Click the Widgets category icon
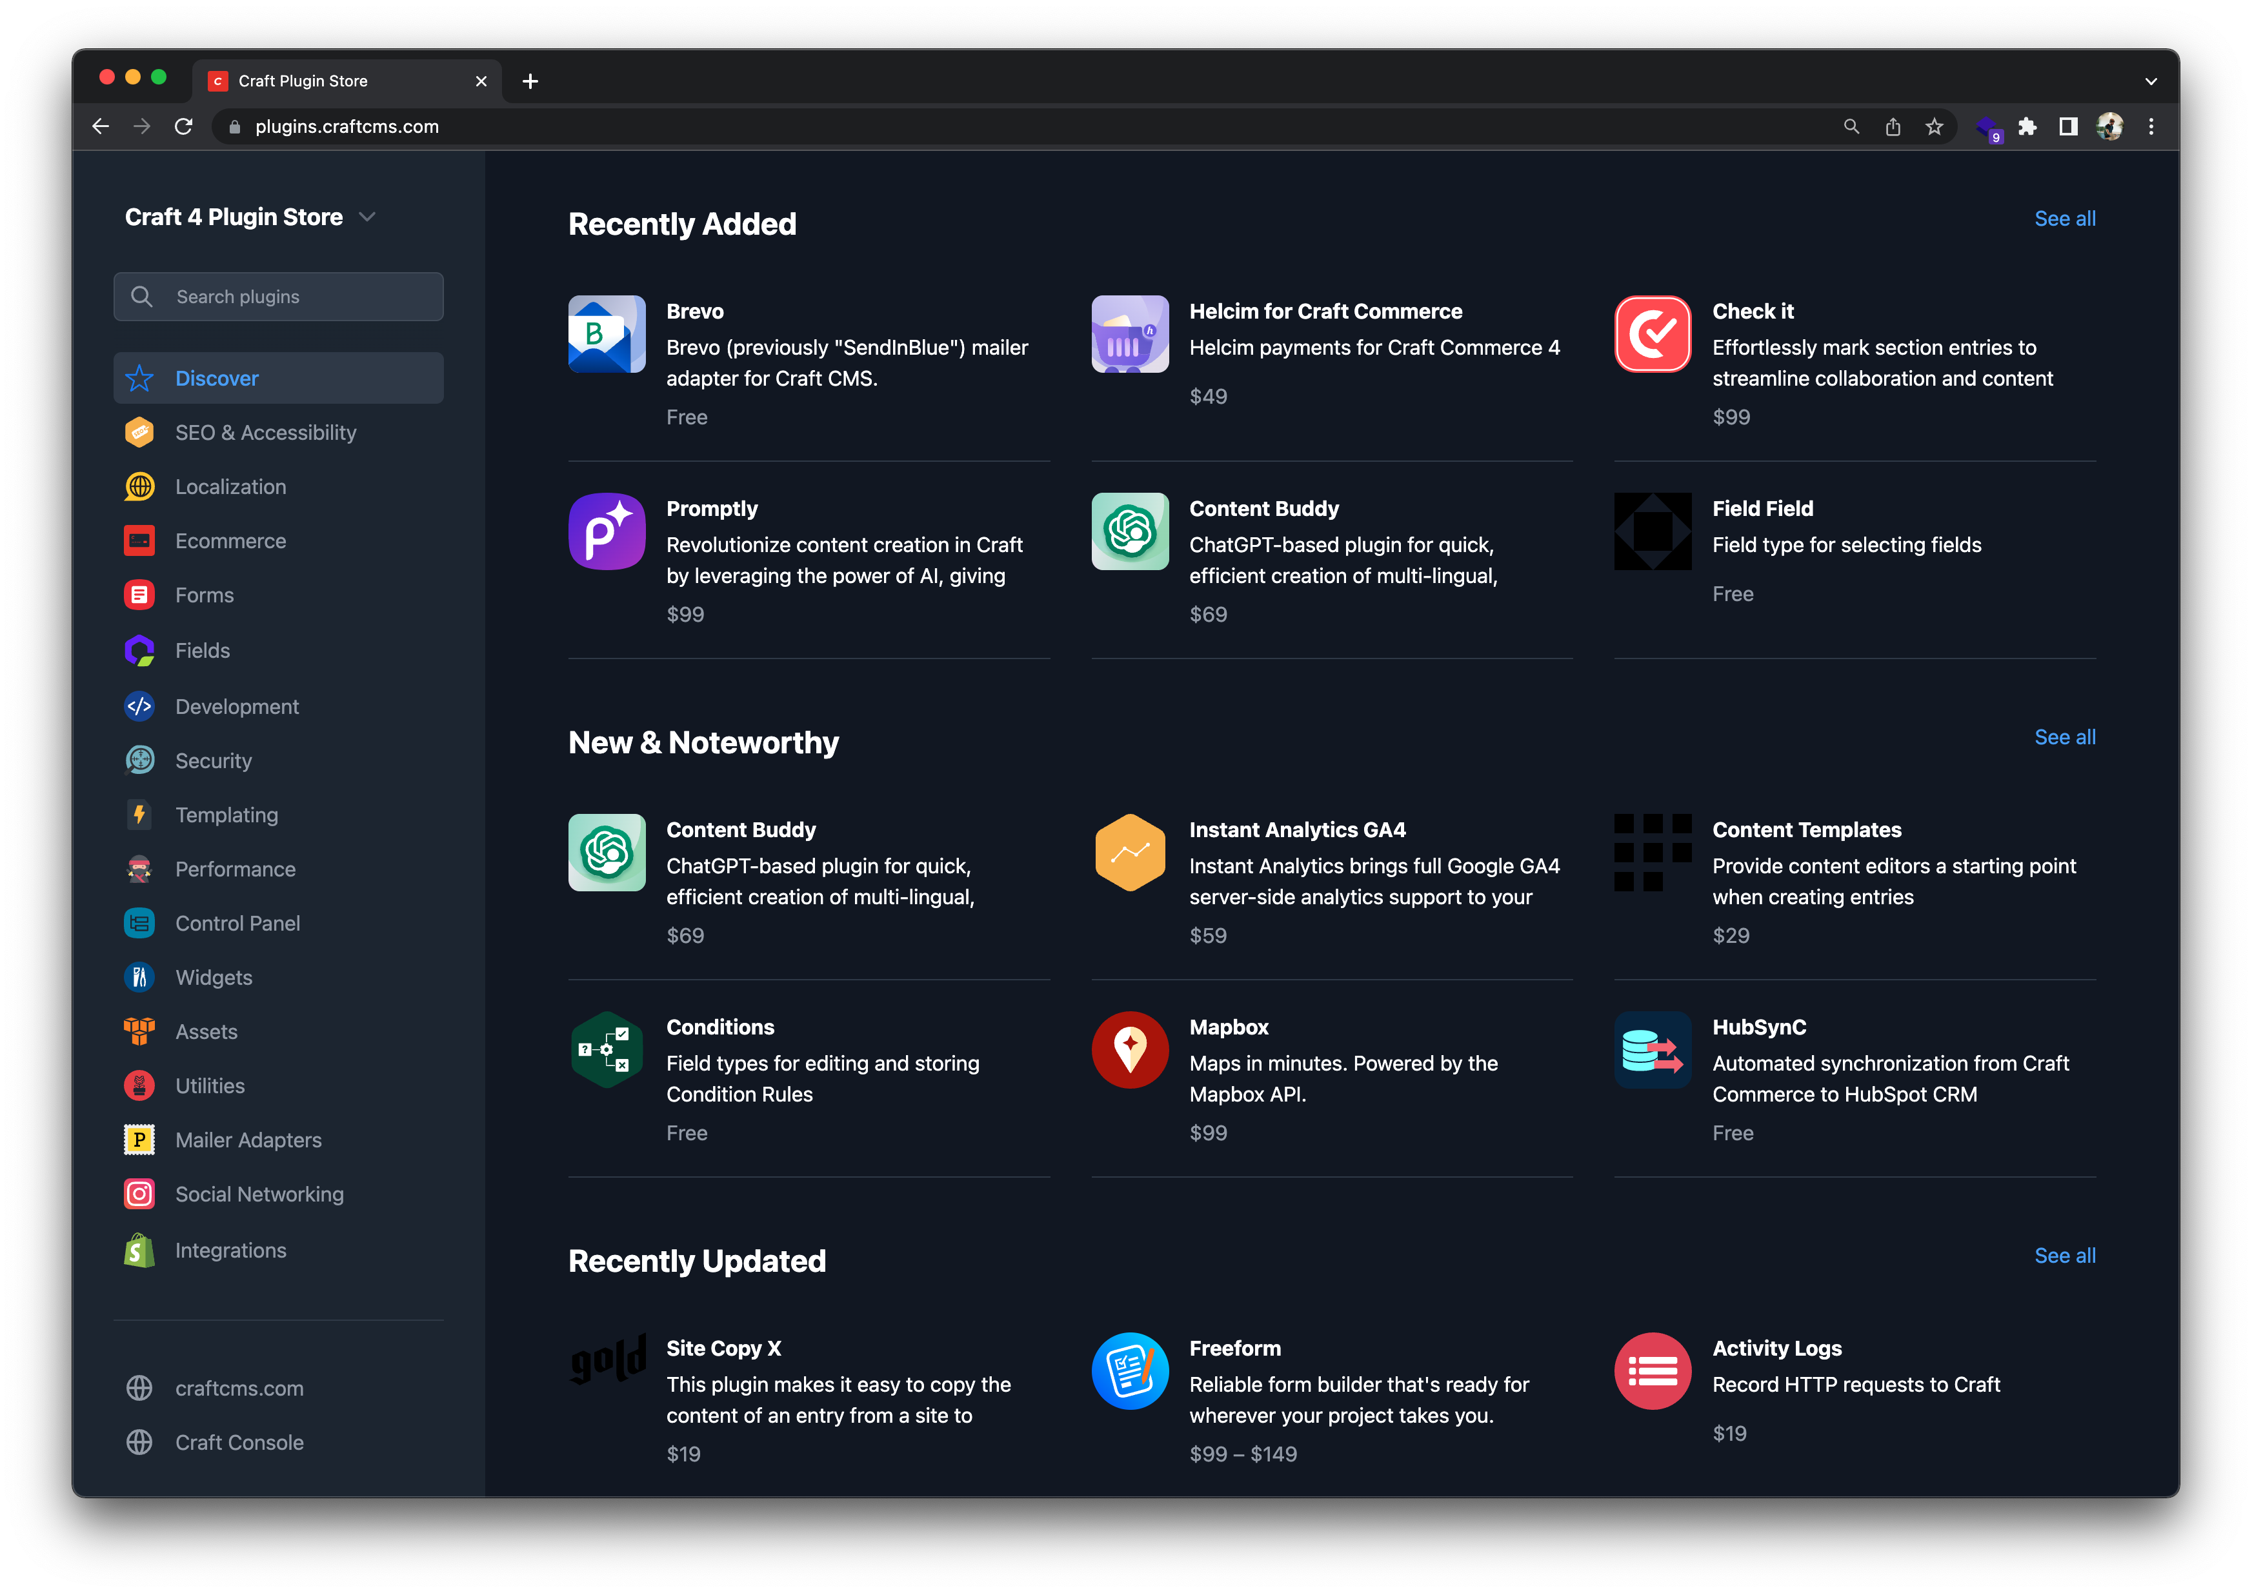Image resolution: width=2252 pixels, height=1593 pixels. coord(139,977)
